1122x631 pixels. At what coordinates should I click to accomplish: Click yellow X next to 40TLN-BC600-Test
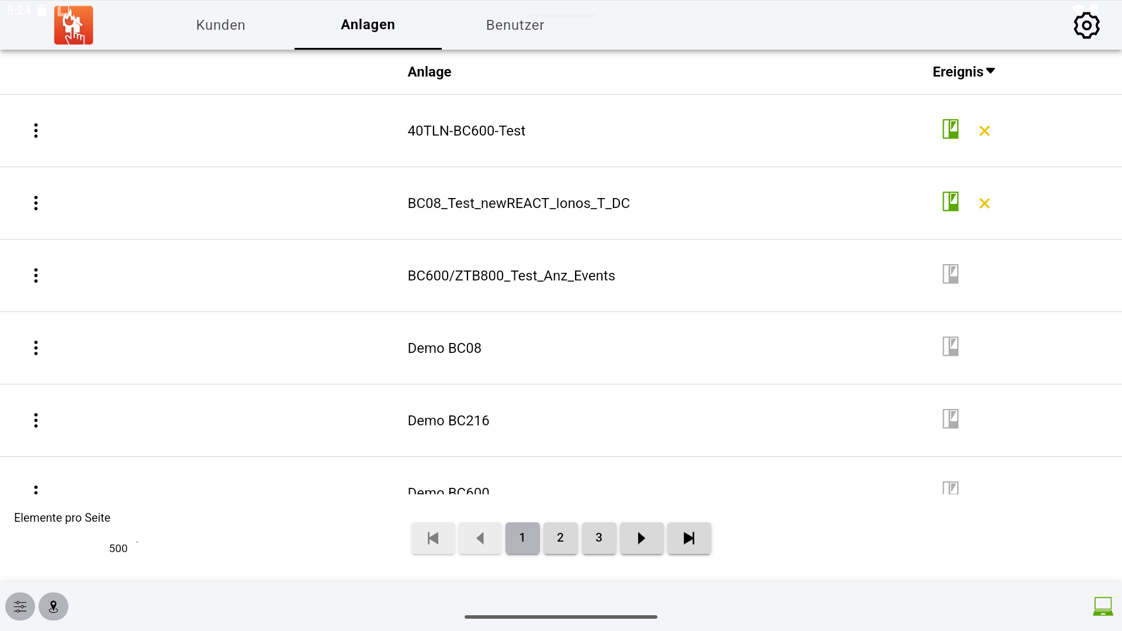[985, 131]
